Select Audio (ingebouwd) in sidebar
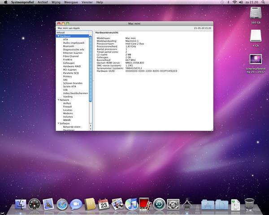The width and height of the screenshot is (269, 215). click(74, 43)
